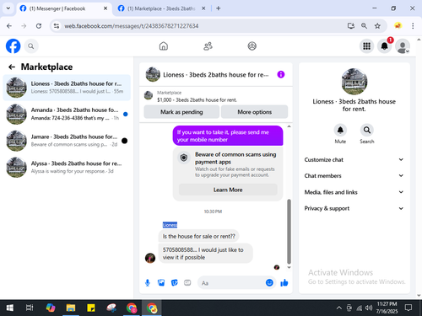Click sender avatar next to last message
Viewport: 422px width, 316px height.
click(x=150, y=258)
